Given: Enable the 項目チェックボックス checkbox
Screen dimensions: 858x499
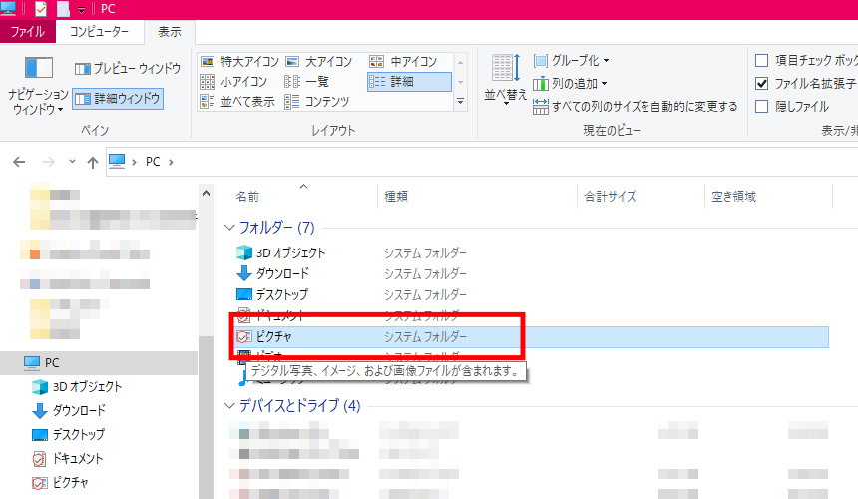Looking at the screenshot, I should coord(763,61).
